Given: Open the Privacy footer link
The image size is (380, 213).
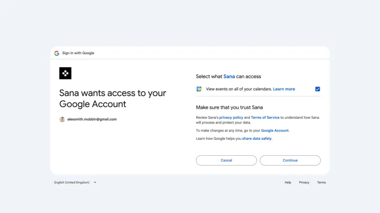Looking at the screenshot, I should tap(304, 183).
